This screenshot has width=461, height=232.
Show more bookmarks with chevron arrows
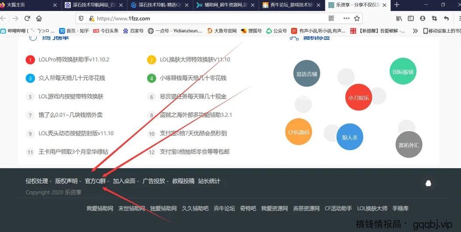click(x=415, y=31)
